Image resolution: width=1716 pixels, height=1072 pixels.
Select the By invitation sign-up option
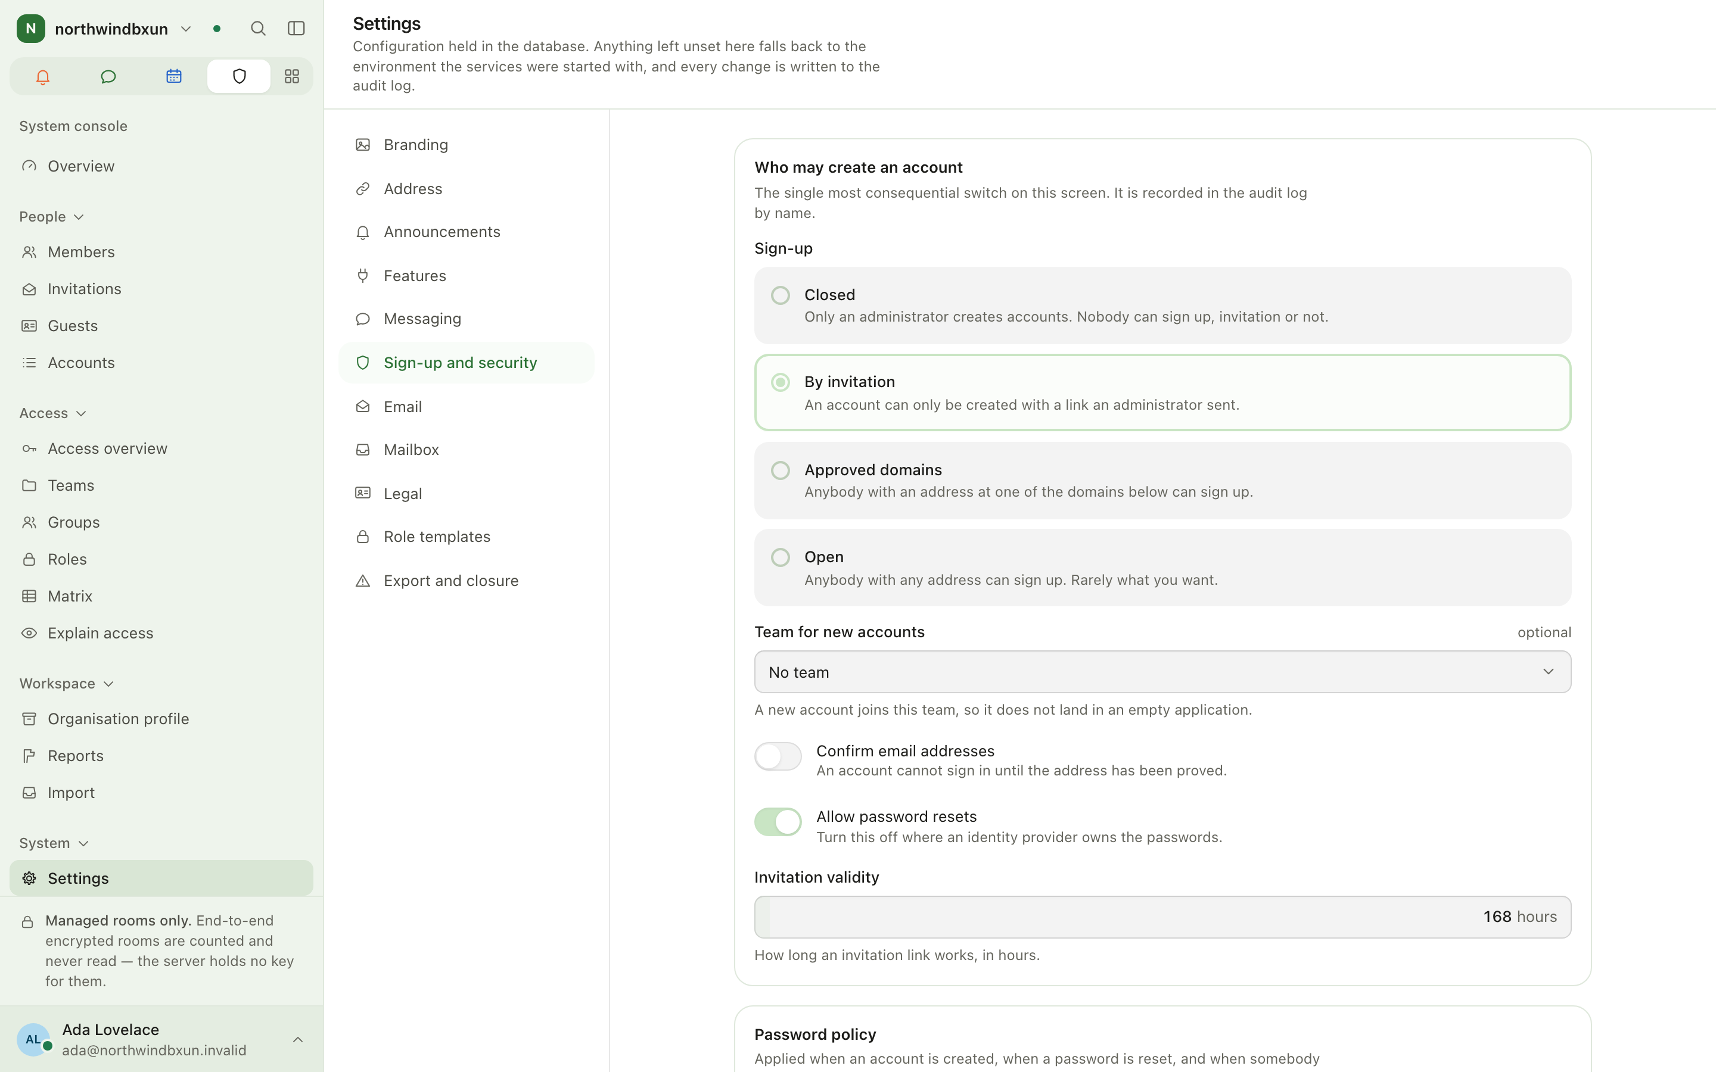click(1162, 393)
